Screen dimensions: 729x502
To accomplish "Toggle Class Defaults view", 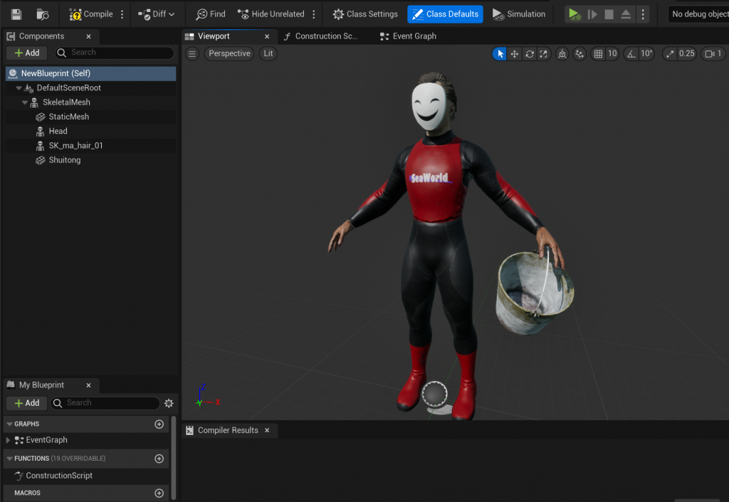I will point(445,14).
